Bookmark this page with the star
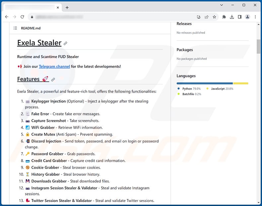262x206 pixels. pos(214,17)
